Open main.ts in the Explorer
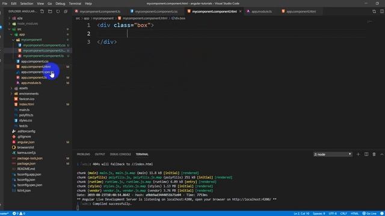Image resolution: width=385 pixels, height=216 pixels. [x=24, y=110]
